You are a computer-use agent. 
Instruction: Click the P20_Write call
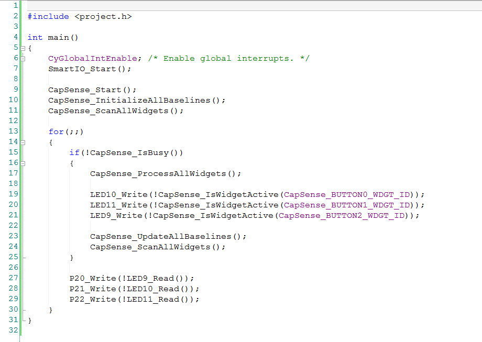(x=93, y=278)
